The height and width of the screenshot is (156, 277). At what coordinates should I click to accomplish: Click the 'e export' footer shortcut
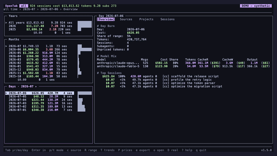(143, 150)
